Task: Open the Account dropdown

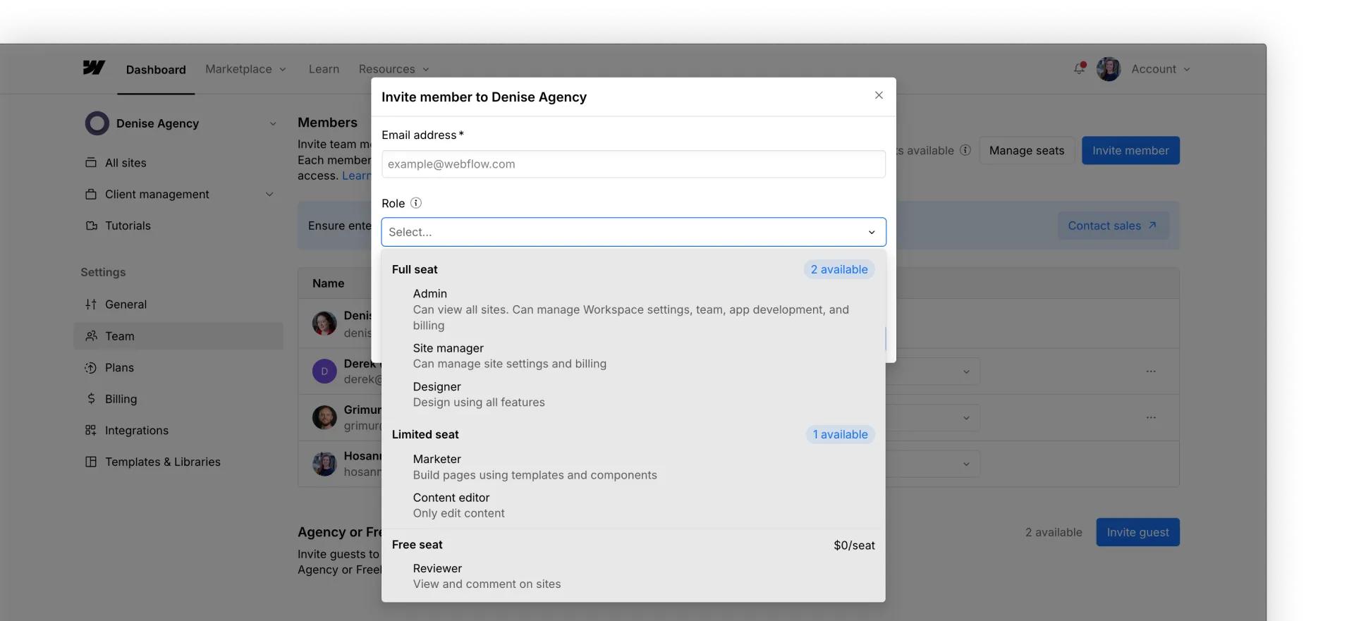Action: 1161,69
